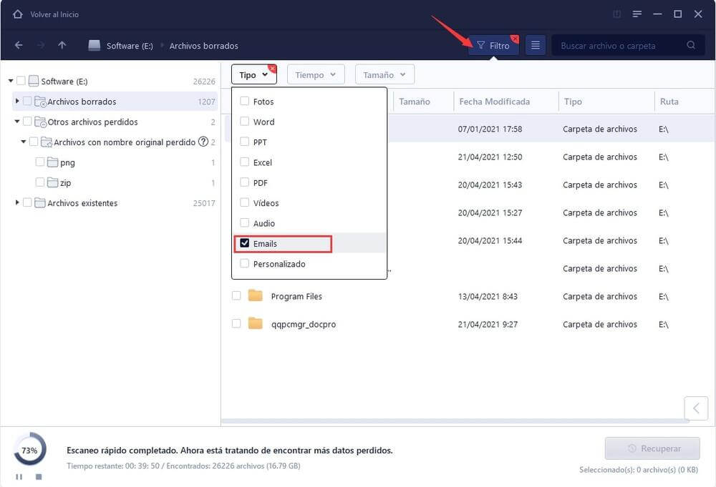The height and width of the screenshot is (487, 716).
Task: Click the dimmed icon left of the title-bar menu
Action: coord(616,14)
